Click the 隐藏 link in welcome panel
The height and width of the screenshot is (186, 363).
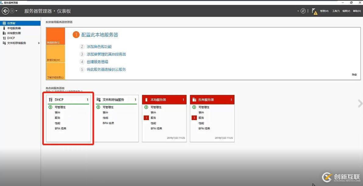tap(354, 75)
